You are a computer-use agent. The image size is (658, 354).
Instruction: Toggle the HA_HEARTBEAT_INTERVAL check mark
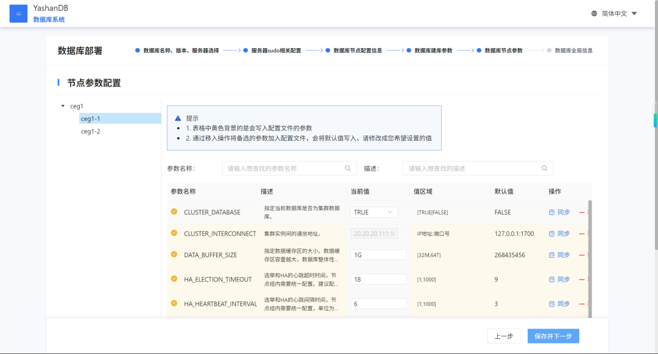pyautogui.click(x=174, y=303)
